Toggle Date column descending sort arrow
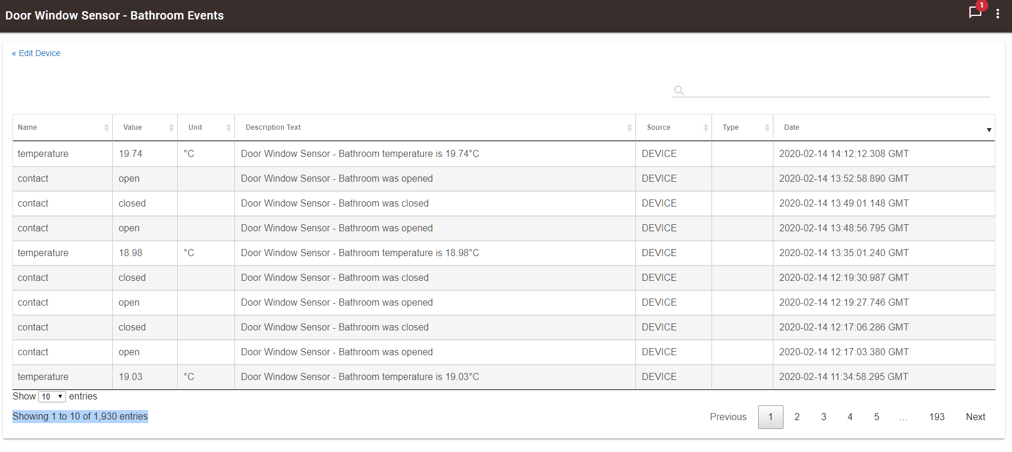The width and height of the screenshot is (1012, 452). (x=989, y=130)
